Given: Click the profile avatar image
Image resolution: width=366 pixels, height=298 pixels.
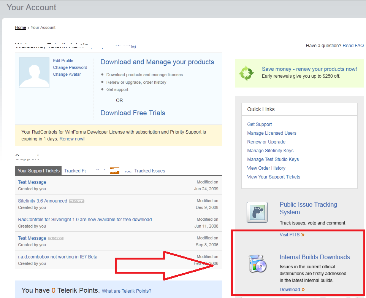Looking at the screenshot, I should pyautogui.click(x=34, y=73).
